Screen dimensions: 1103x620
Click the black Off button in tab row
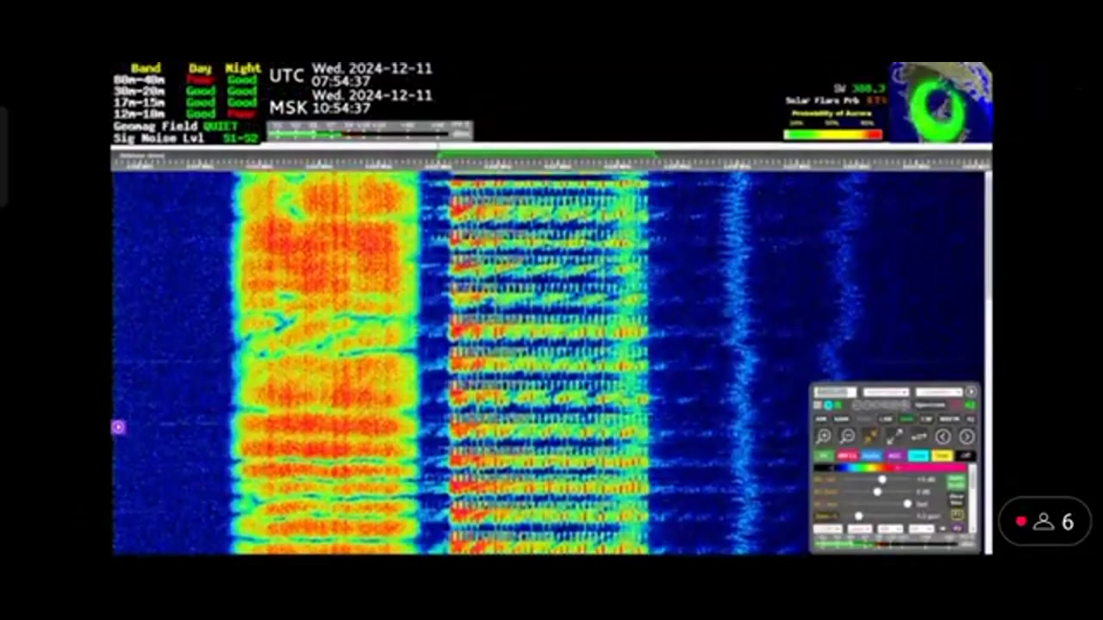(965, 456)
